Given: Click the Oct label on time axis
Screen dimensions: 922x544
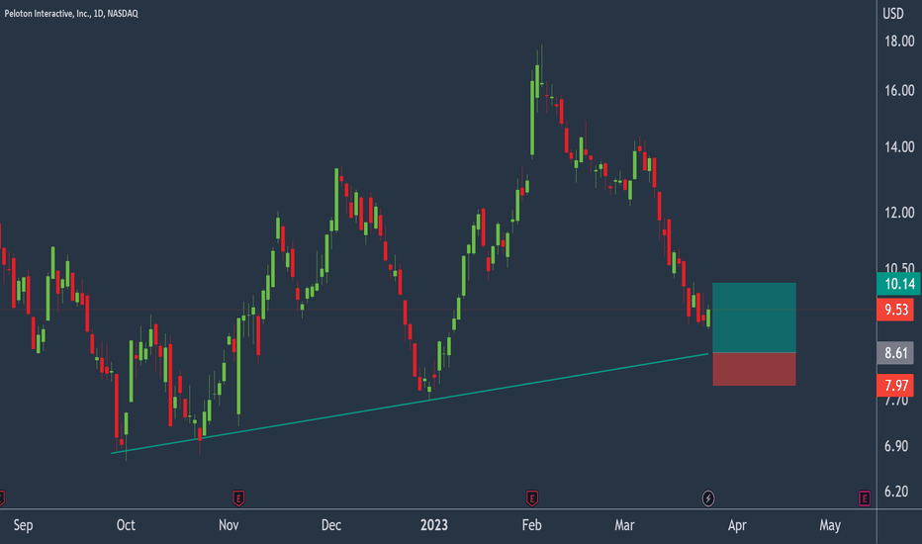Looking at the screenshot, I should click(x=126, y=525).
